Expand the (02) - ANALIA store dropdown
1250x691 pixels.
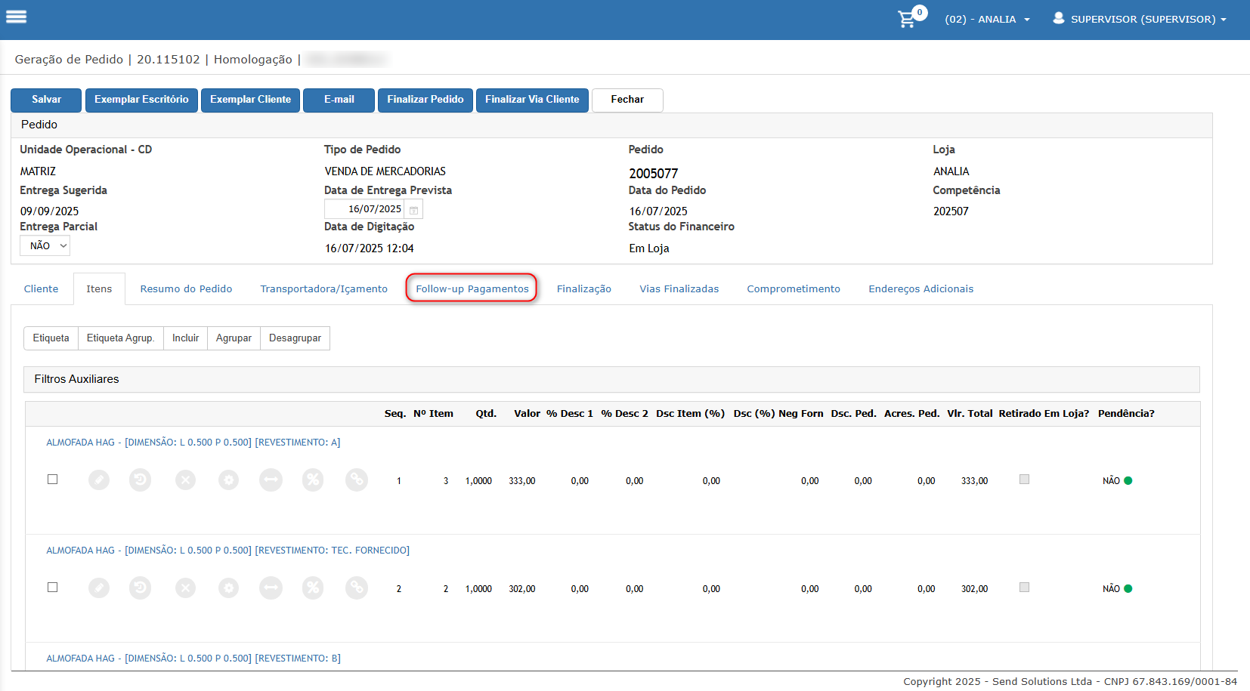[987, 19]
